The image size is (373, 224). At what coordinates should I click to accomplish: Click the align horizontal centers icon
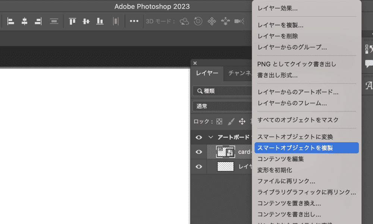pos(24,21)
